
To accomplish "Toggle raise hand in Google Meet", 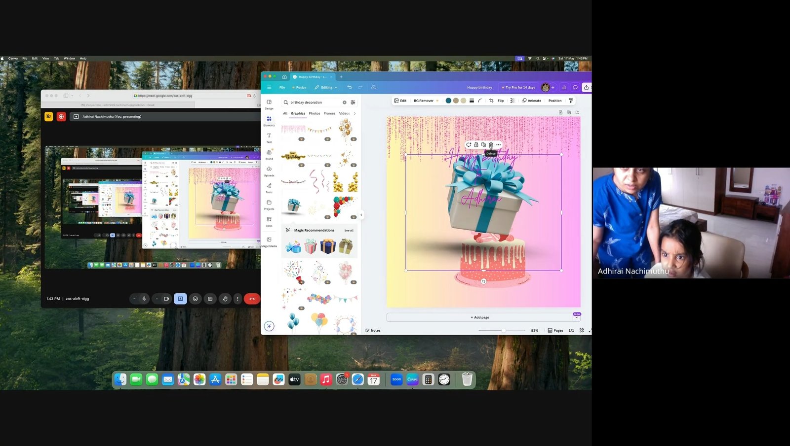I will click(x=225, y=299).
